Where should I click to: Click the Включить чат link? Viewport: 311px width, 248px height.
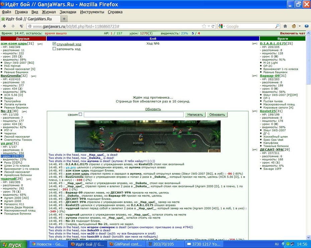click(x=293, y=33)
